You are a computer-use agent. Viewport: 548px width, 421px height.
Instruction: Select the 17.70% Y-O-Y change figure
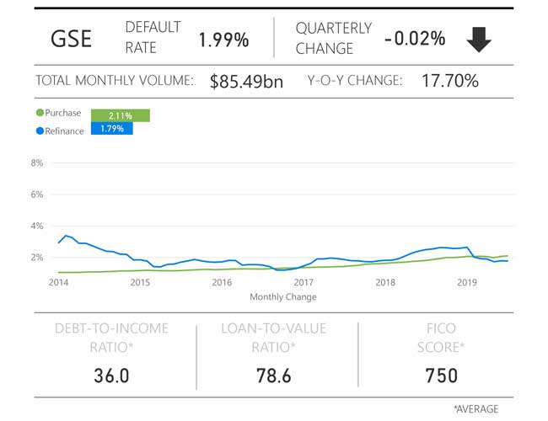tap(450, 82)
